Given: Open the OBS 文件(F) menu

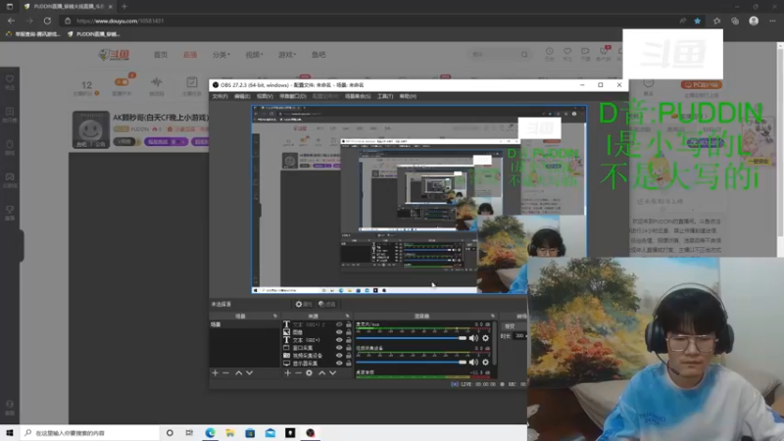Looking at the screenshot, I should [x=220, y=96].
